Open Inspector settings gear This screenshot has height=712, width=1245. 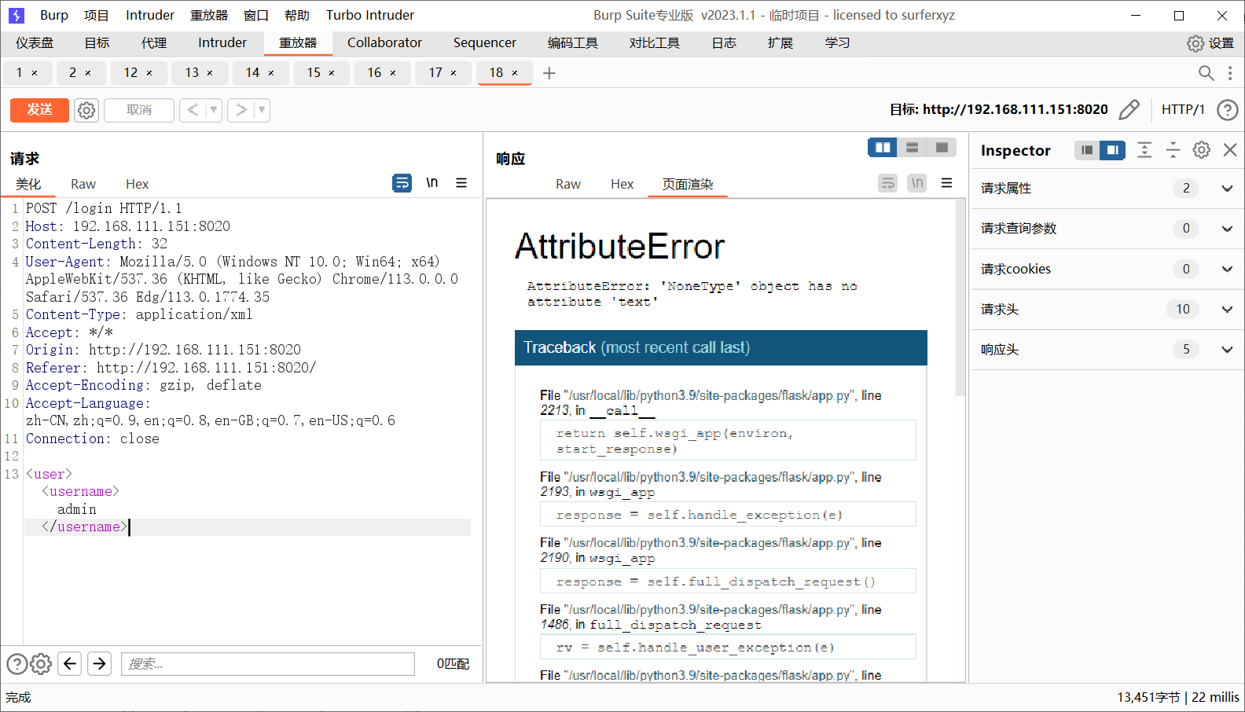point(1202,150)
